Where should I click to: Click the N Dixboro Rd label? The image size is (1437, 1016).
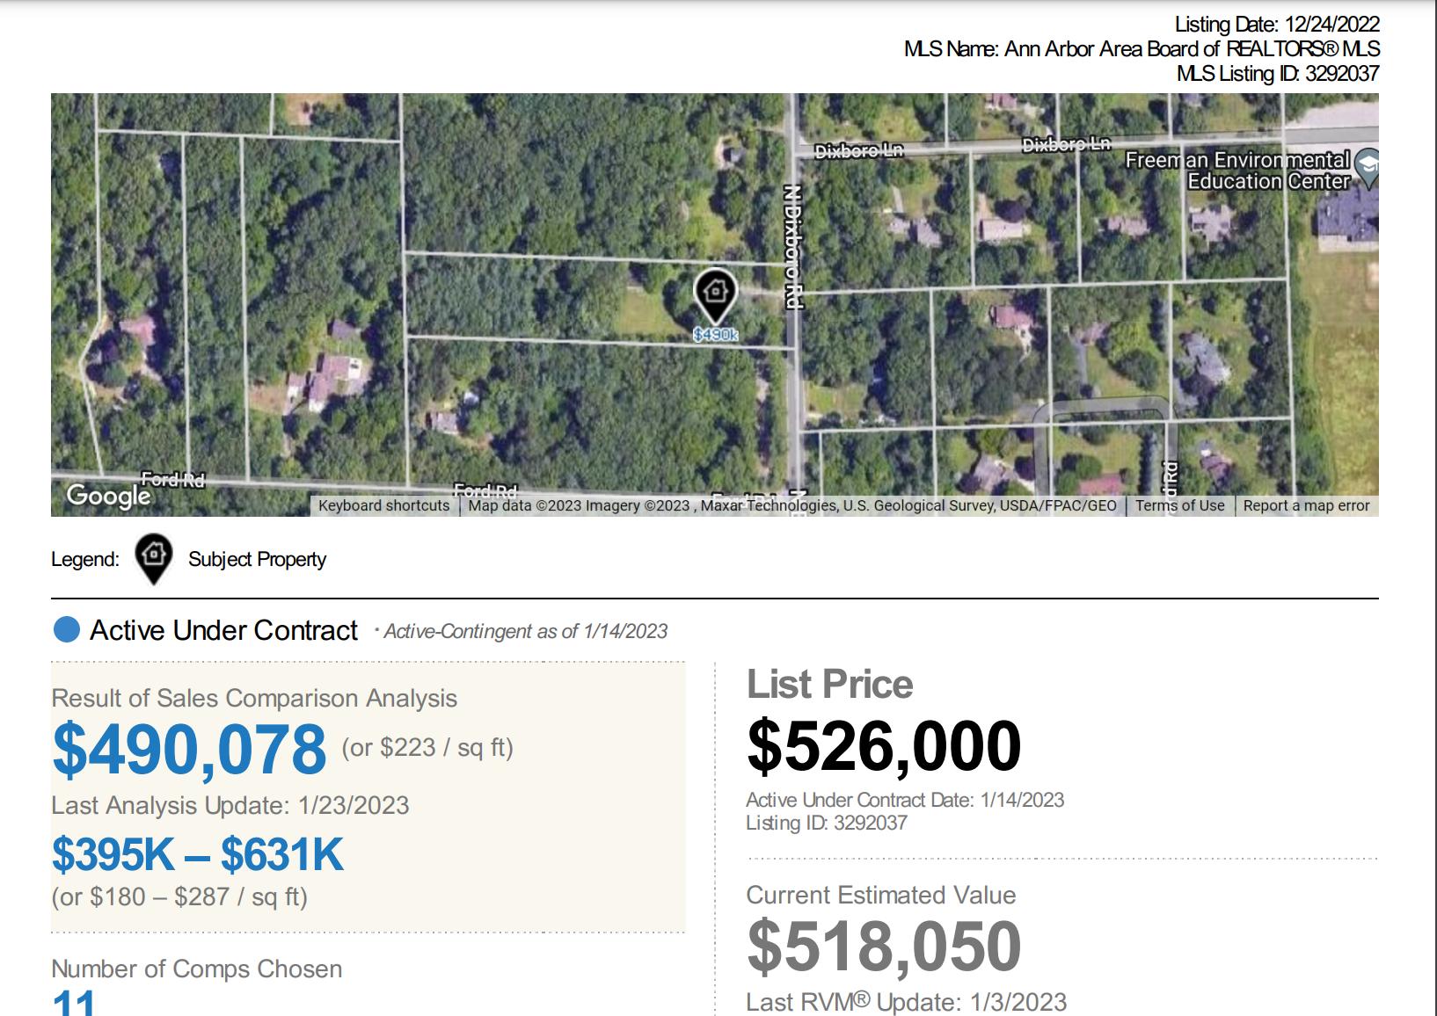pyautogui.click(x=792, y=246)
